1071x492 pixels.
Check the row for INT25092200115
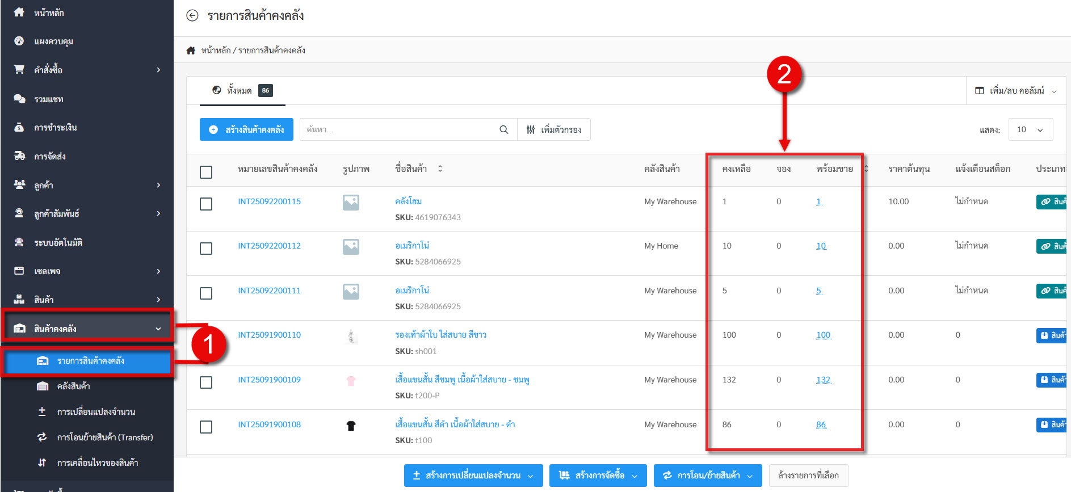coord(206,204)
